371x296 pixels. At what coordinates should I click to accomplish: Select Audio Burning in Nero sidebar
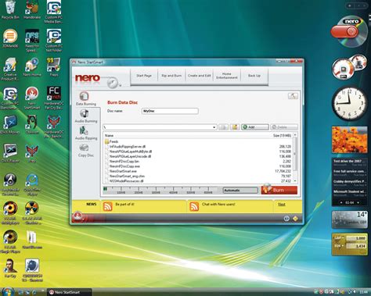click(86, 116)
